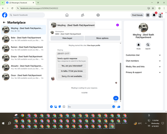This screenshot has width=167, height=134.
Task: Open View buyer profile link
Action: coord(94,45)
